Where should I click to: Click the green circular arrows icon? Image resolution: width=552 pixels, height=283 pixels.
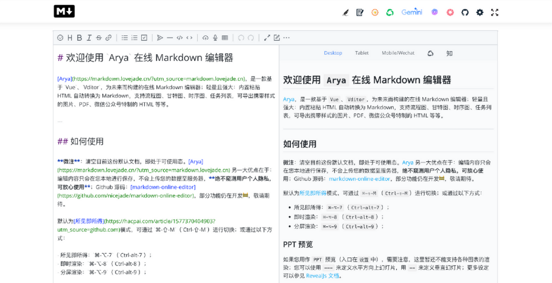(390, 12)
